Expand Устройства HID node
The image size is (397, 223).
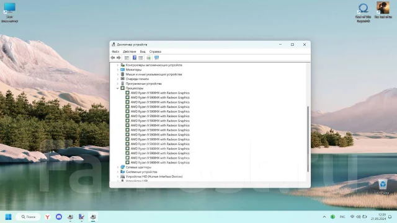pos(117,177)
